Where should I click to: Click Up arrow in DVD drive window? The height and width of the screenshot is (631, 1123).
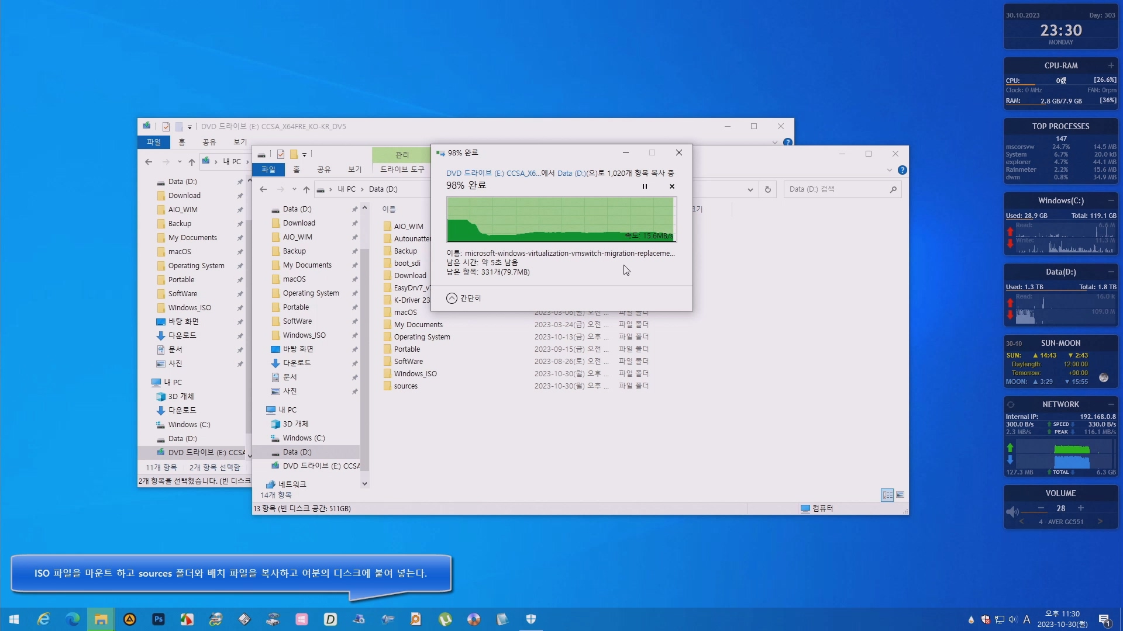point(192,162)
